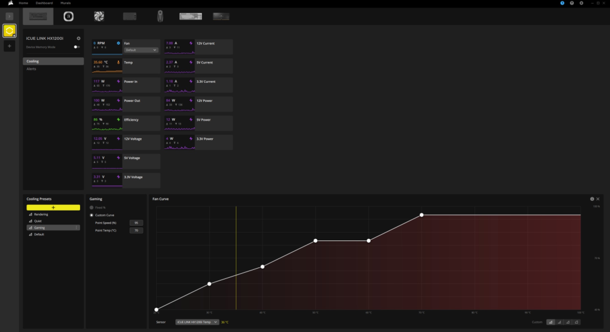The width and height of the screenshot is (610, 332).
Task: Select the Custom Curve radio option
Action: click(92, 215)
